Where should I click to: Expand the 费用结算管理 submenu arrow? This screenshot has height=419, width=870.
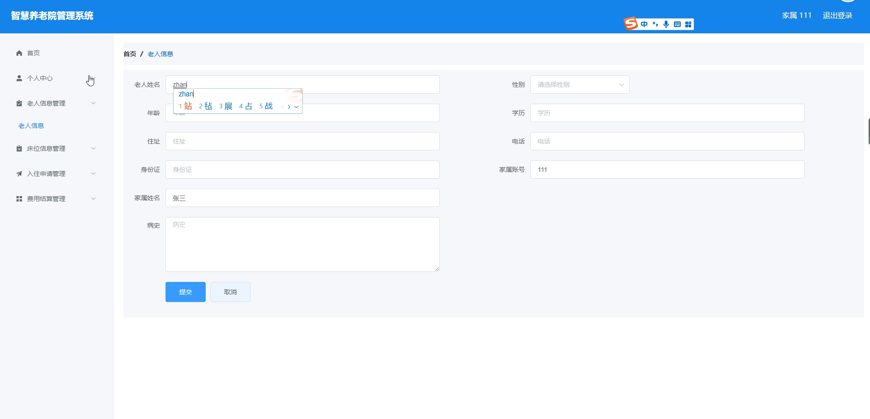pos(93,199)
